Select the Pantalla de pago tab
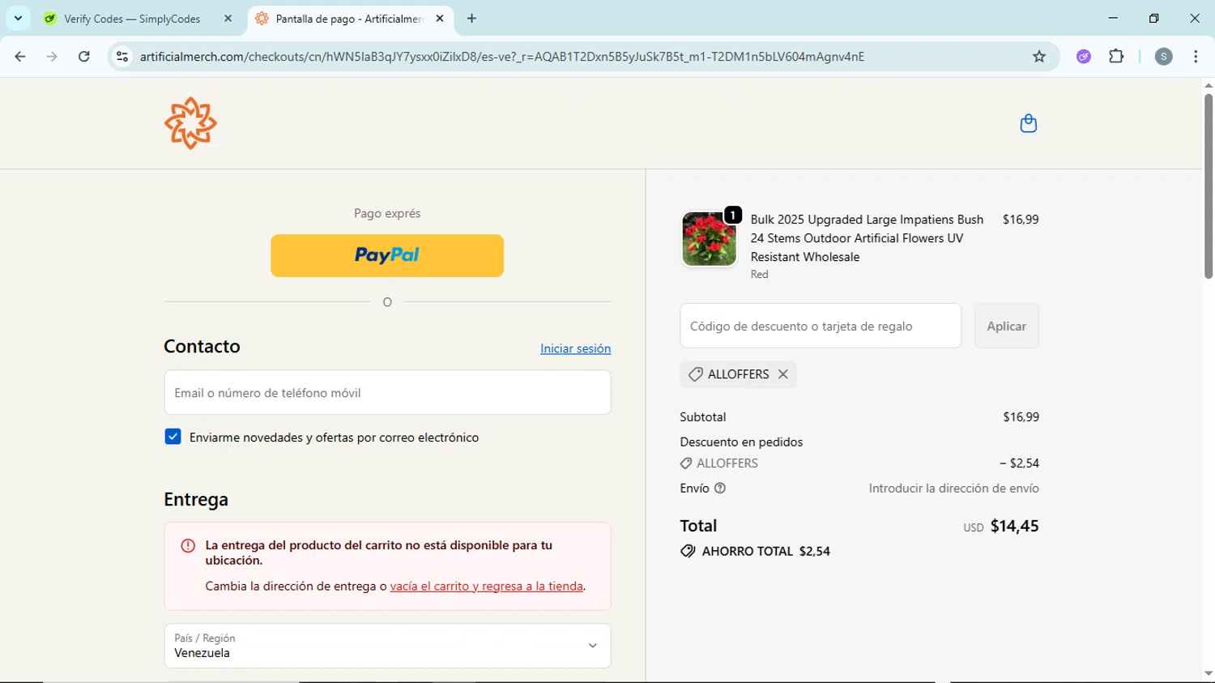 click(348, 19)
